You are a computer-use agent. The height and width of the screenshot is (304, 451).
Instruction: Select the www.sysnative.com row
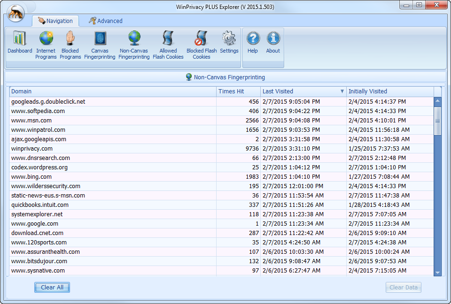tap(221, 271)
